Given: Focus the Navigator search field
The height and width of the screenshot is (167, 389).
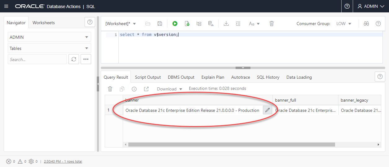Looking at the screenshot, I should [x=37, y=59].
